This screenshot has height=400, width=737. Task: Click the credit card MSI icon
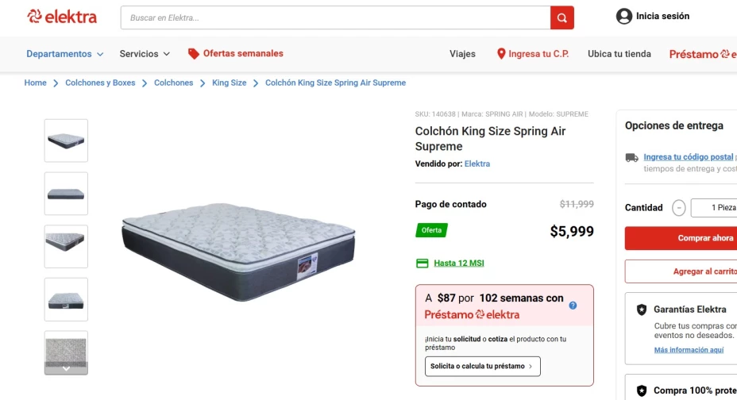[x=423, y=263]
